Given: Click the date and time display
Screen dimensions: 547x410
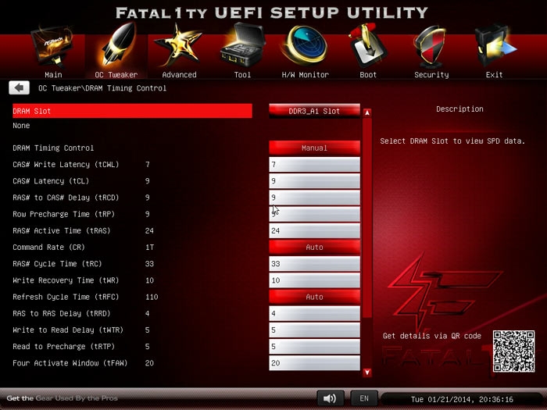Looking at the screenshot, I should 462,399.
